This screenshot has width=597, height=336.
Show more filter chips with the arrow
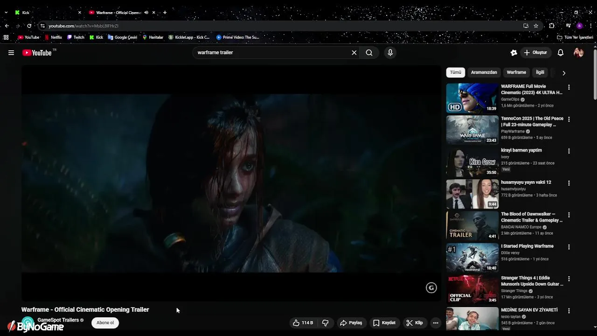tap(564, 73)
